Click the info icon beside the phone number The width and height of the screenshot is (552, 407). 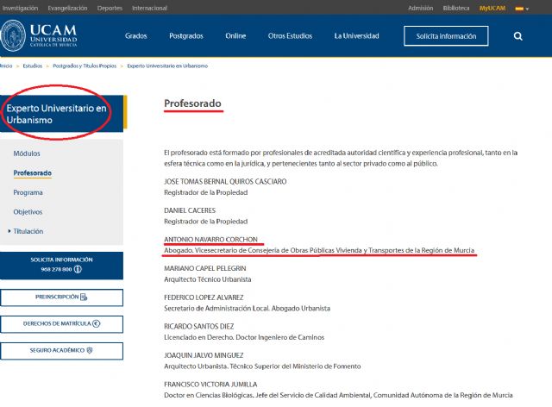tap(78, 269)
